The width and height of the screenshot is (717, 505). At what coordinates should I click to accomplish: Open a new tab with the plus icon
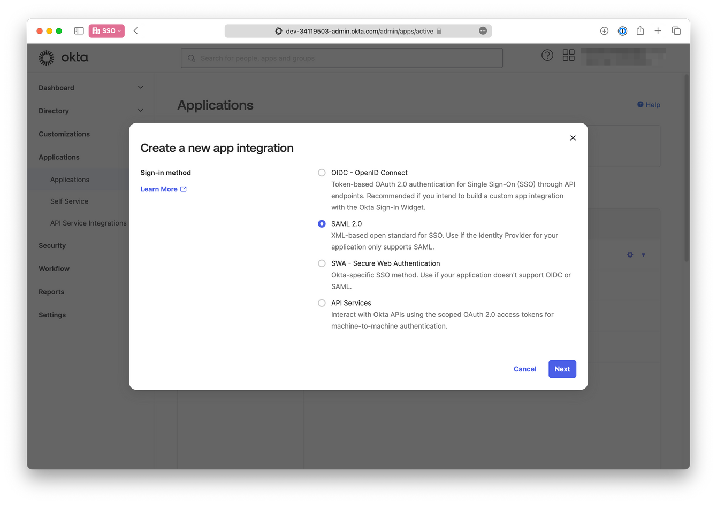[x=658, y=31]
